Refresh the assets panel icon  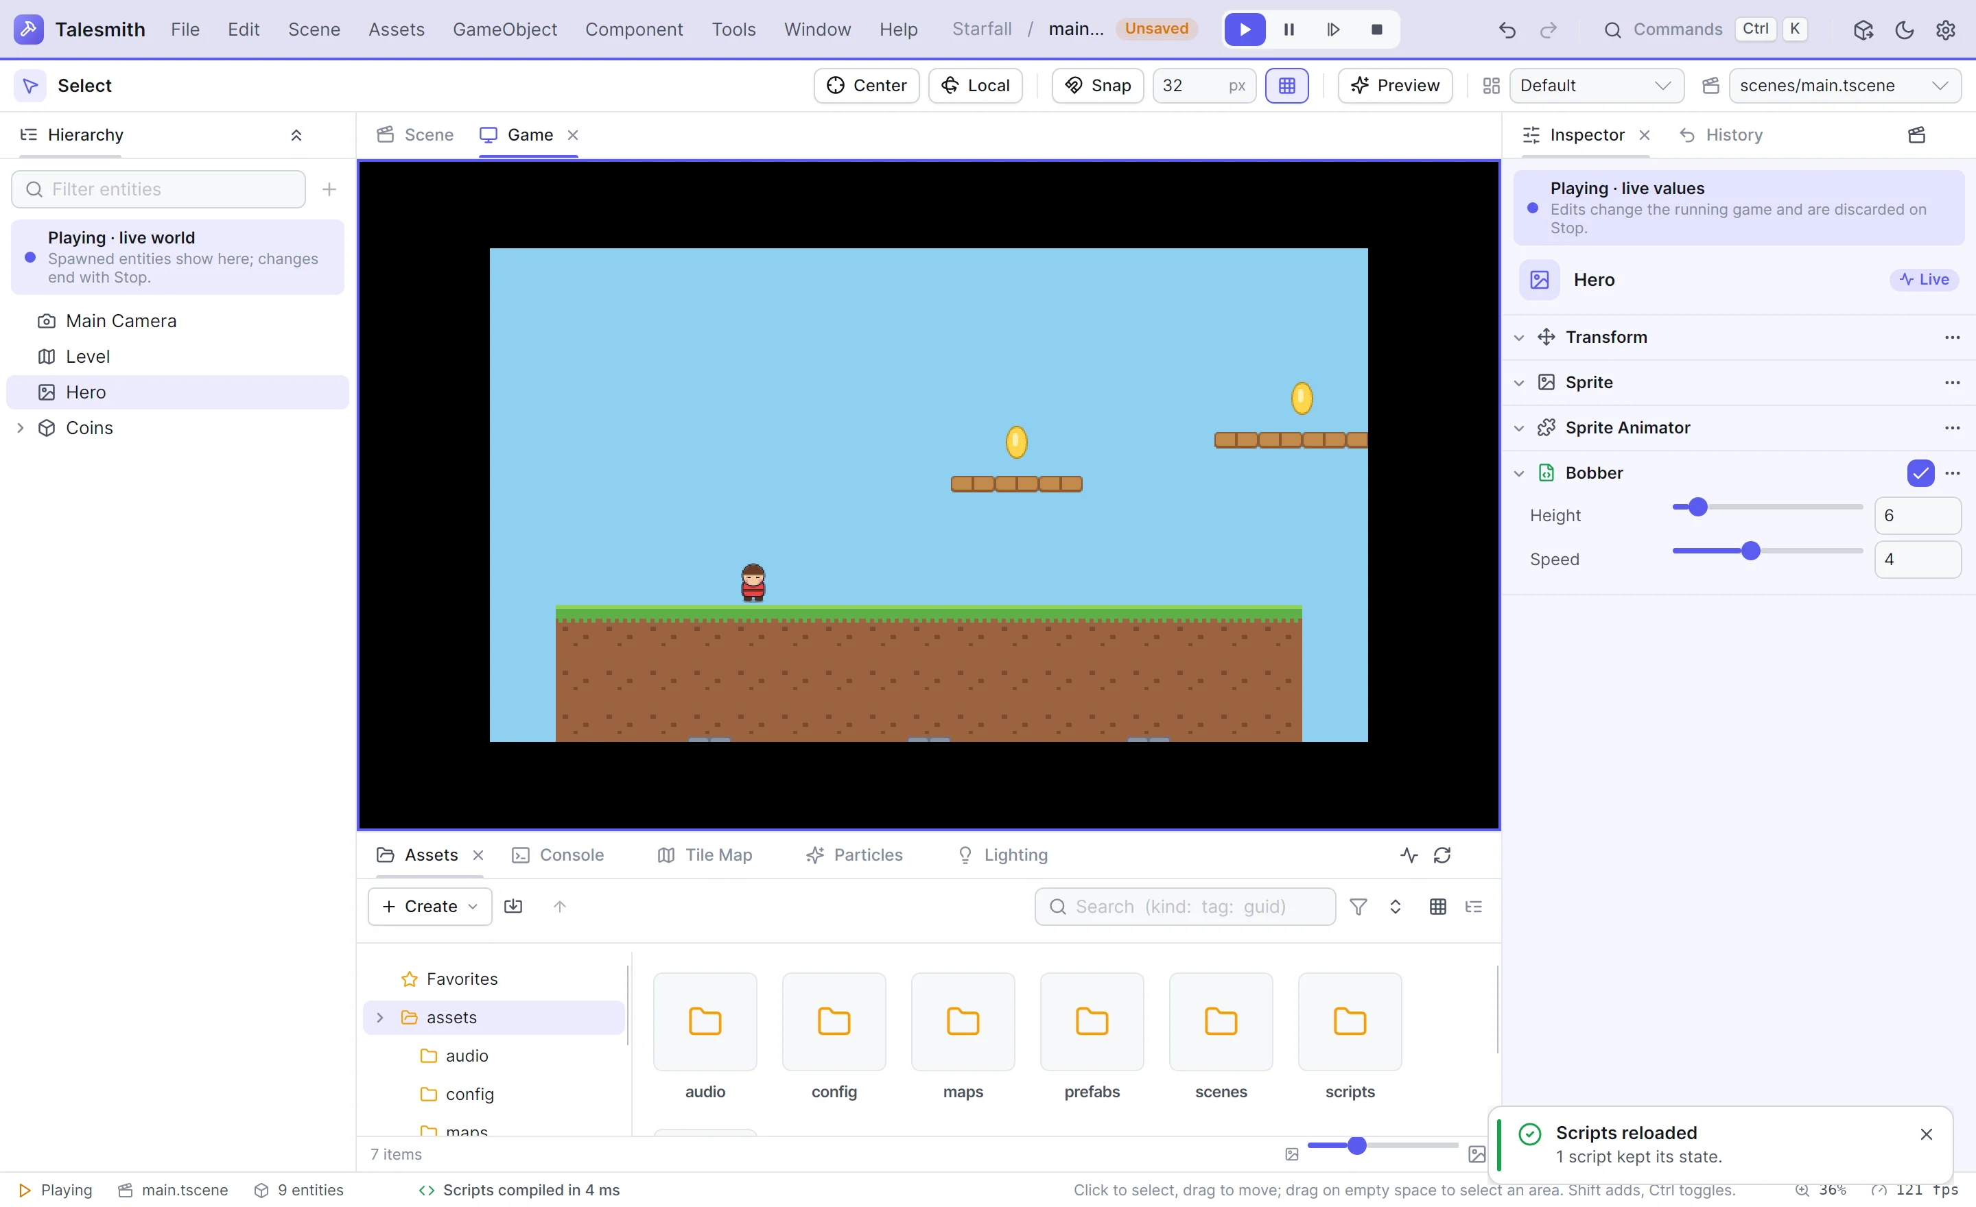click(x=1442, y=855)
